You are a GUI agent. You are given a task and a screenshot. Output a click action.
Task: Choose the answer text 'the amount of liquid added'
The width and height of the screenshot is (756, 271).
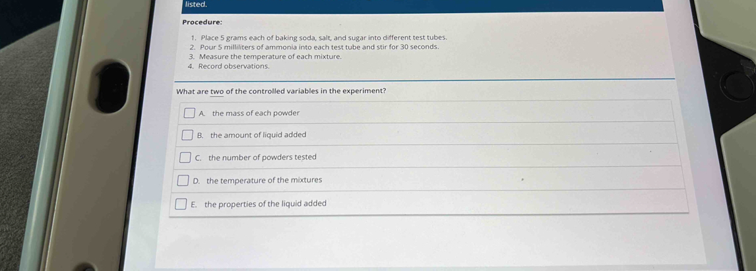258,135
